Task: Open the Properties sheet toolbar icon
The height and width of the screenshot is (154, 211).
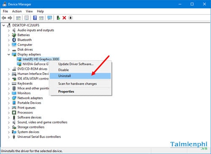Action: (x=27, y=18)
